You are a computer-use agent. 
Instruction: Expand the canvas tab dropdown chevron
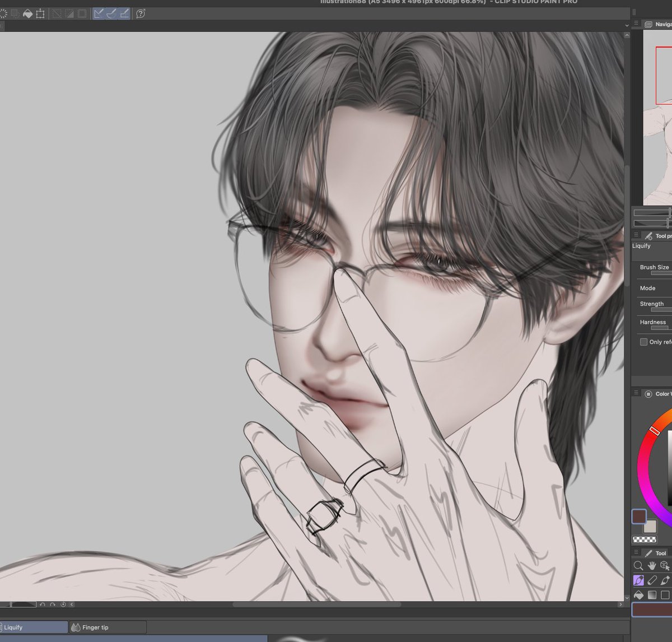click(x=627, y=25)
